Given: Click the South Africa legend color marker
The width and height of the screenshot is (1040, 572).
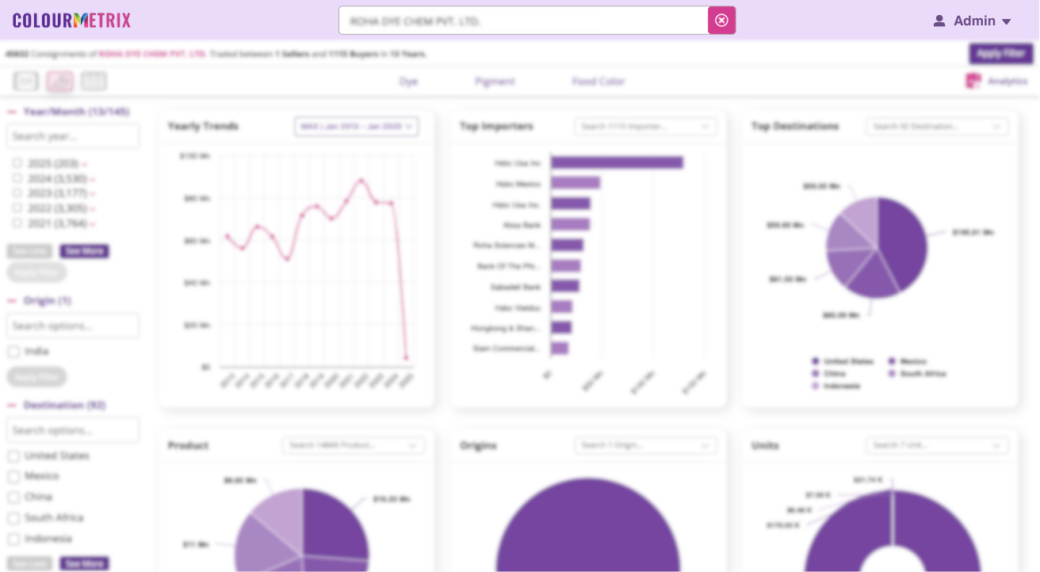Looking at the screenshot, I should coord(892,373).
